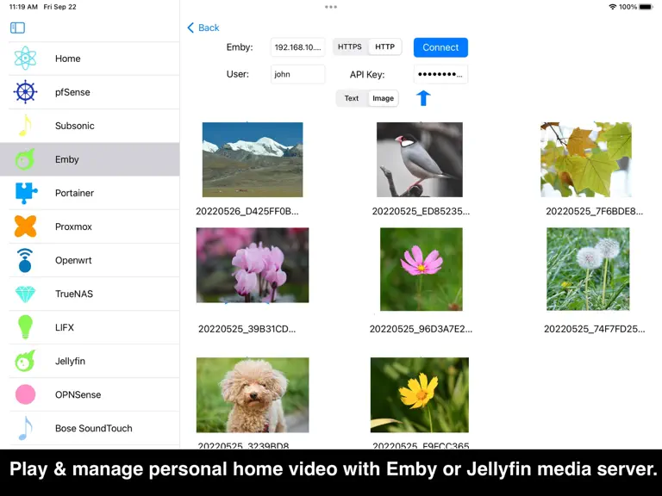The height and width of the screenshot is (496, 662).
Task: Open the Proxmox orange cross icon
Action: coord(25,226)
